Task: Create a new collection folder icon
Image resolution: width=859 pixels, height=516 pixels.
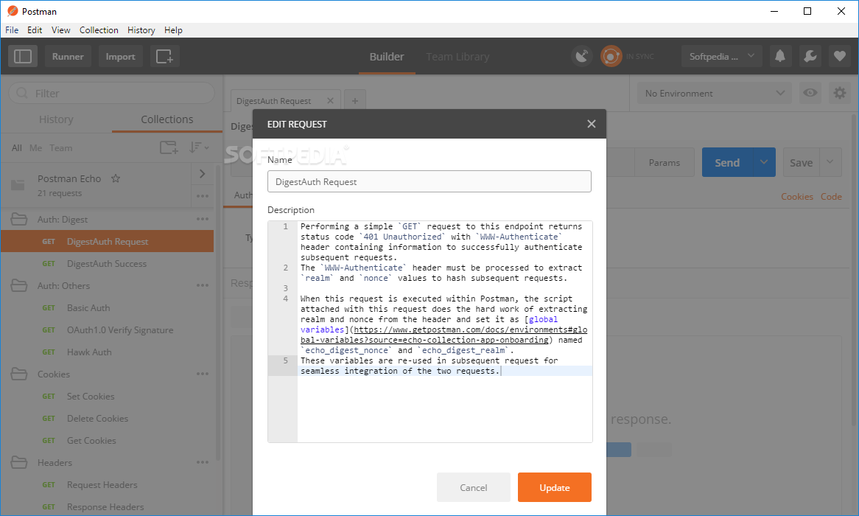Action: (169, 147)
